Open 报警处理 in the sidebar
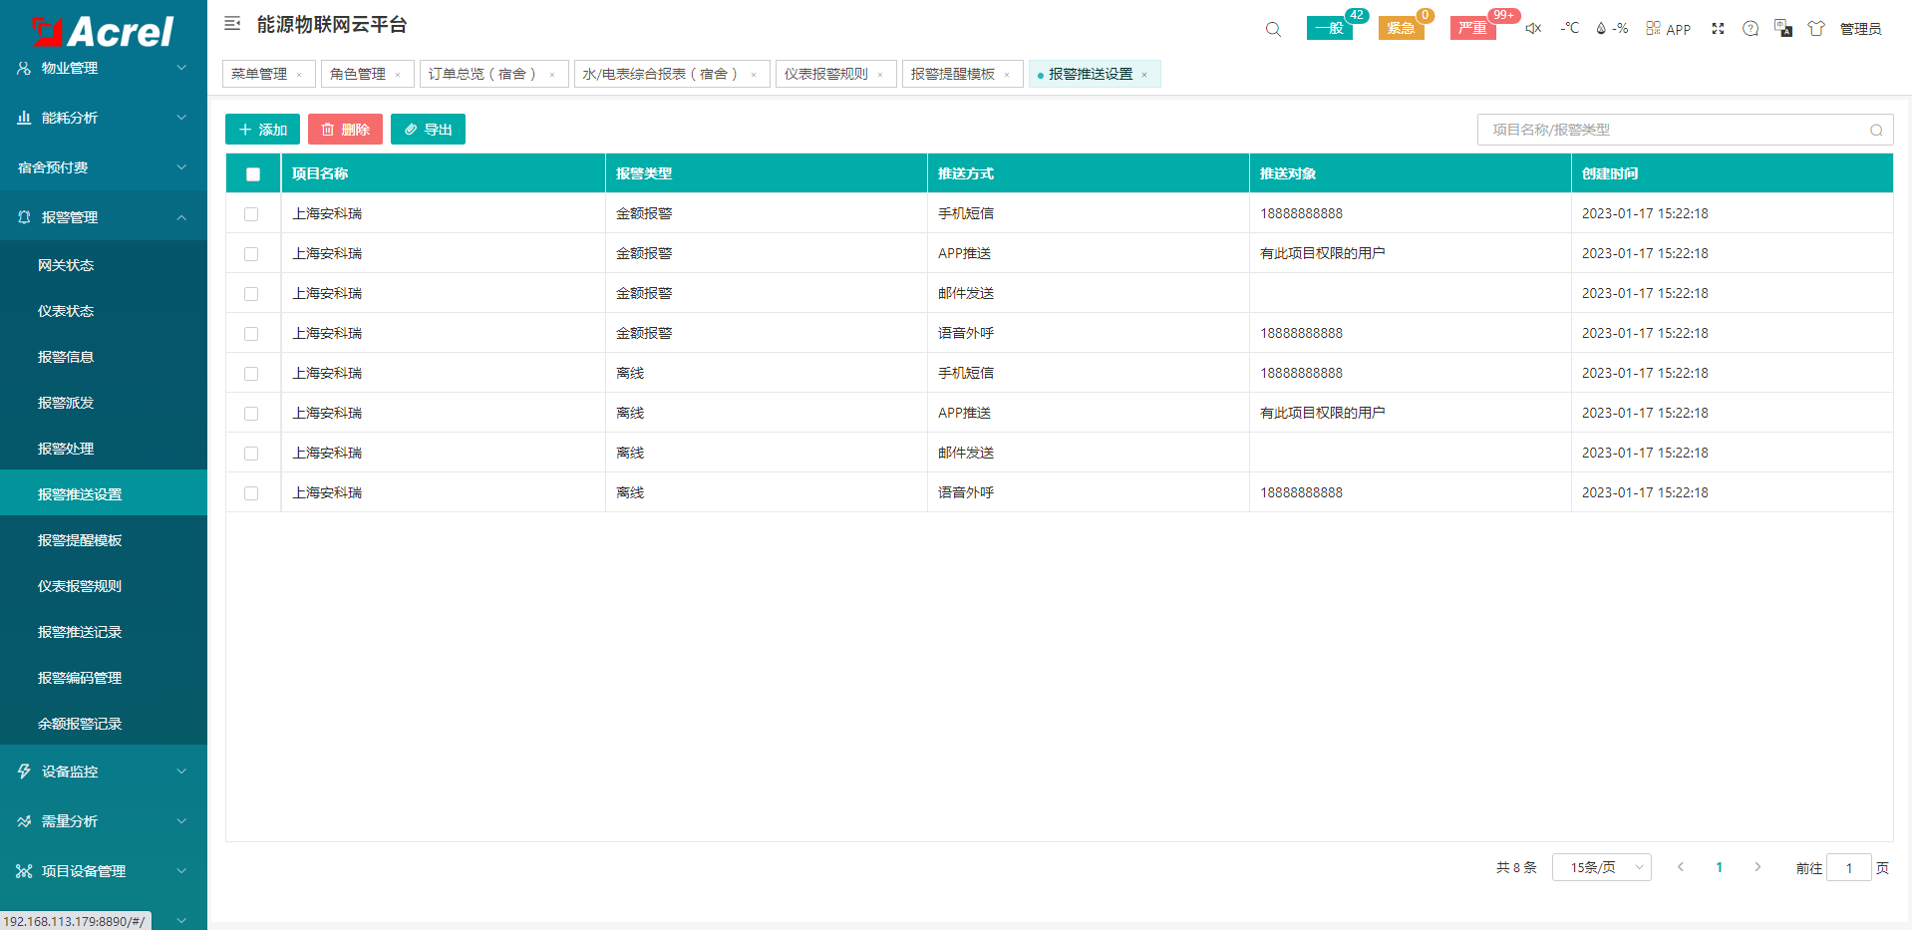Viewport: 1912px width, 930px height. [x=104, y=449]
